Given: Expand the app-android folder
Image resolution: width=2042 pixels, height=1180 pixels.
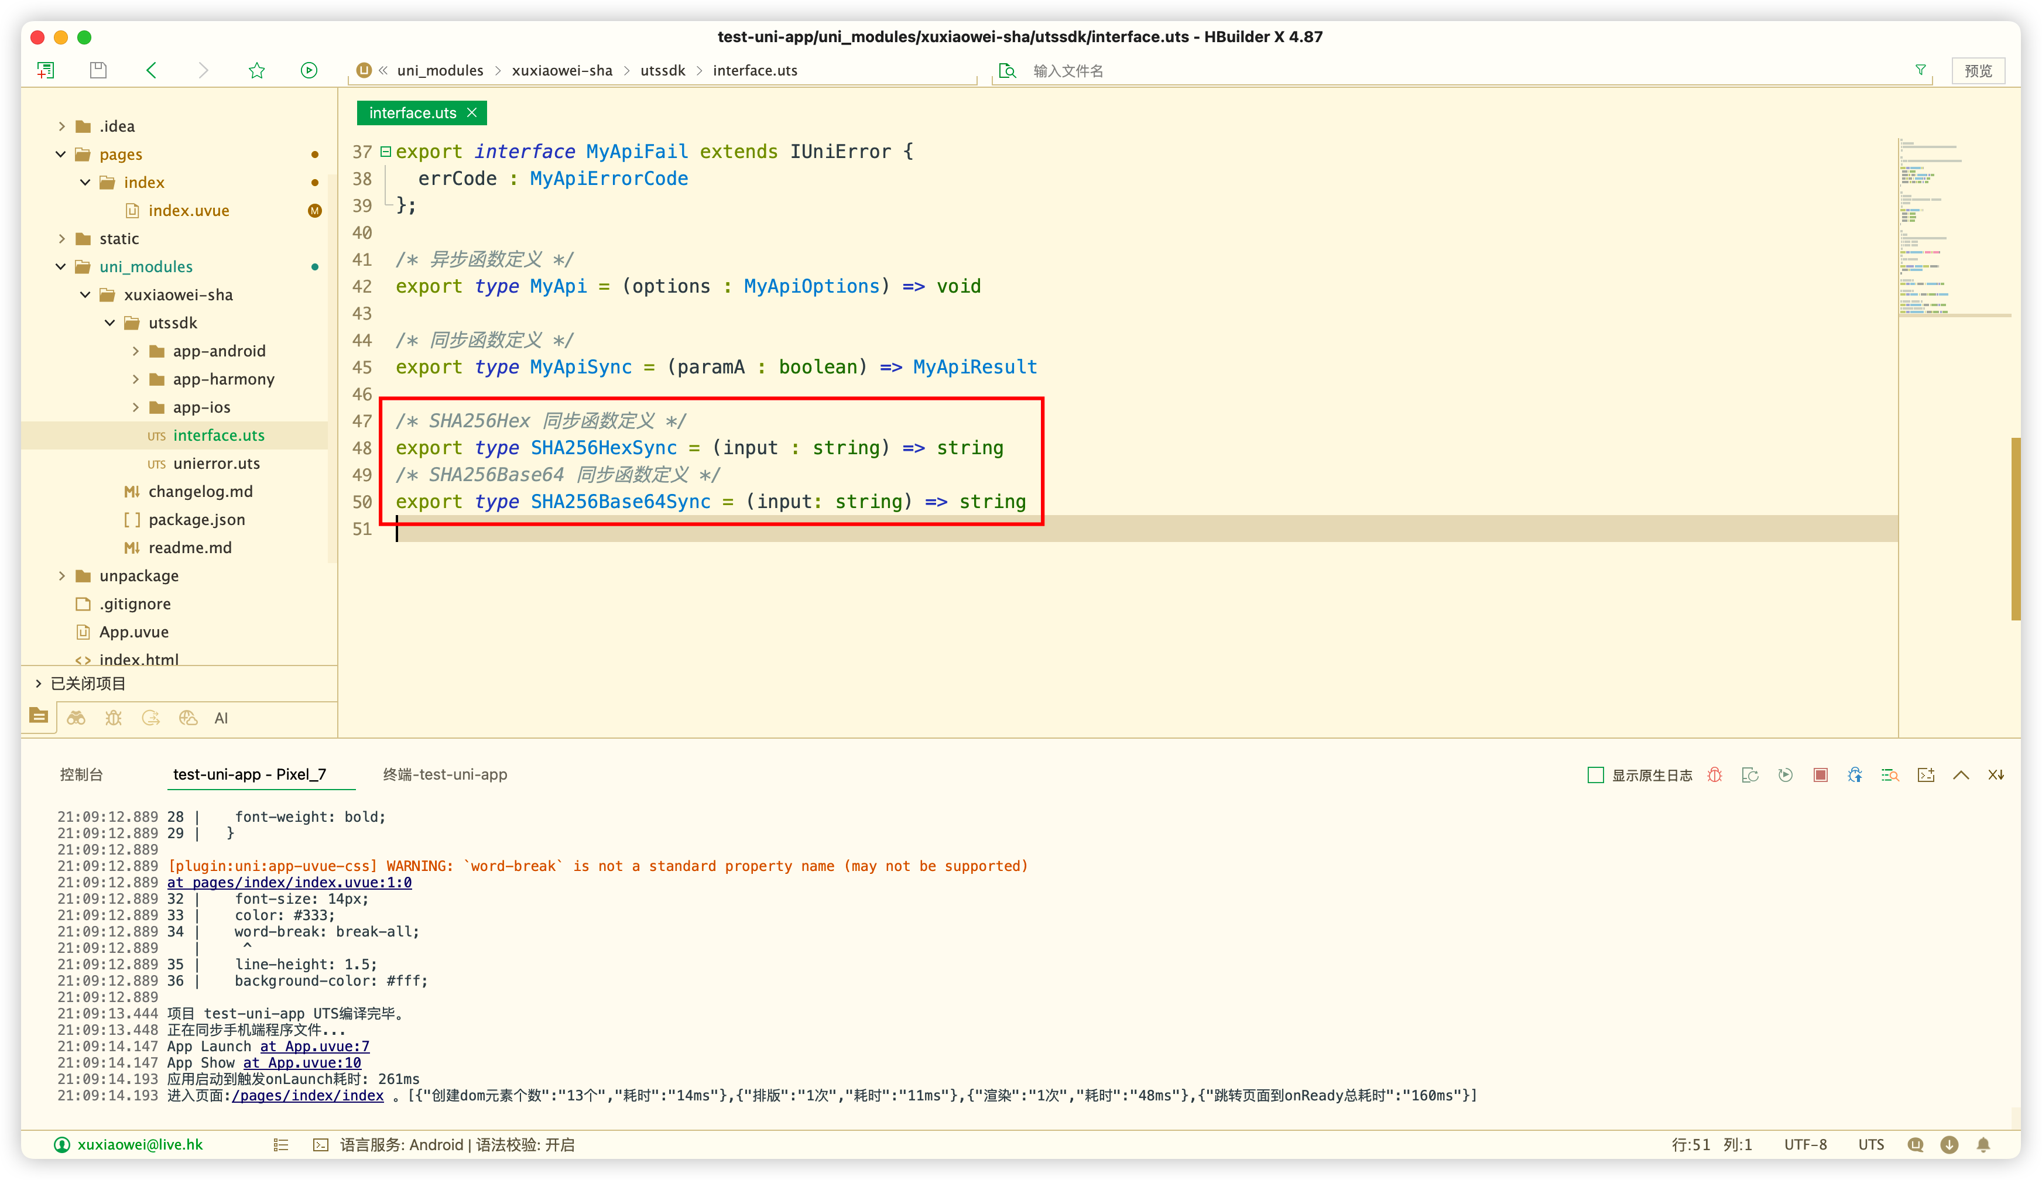Looking at the screenshot, I should point(135,351).
